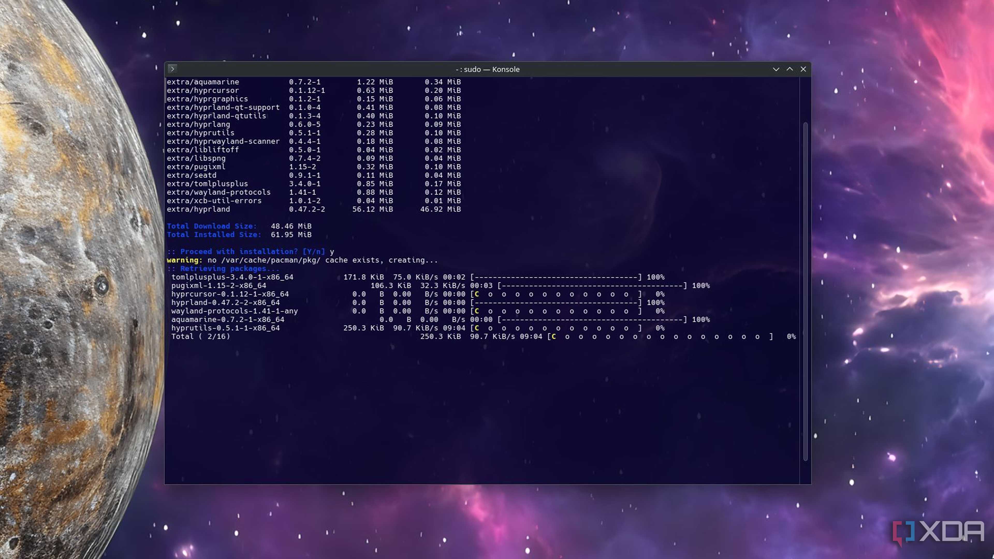994x559 pixels.
Task: Close the Konsole window
Action: (803, 69)
